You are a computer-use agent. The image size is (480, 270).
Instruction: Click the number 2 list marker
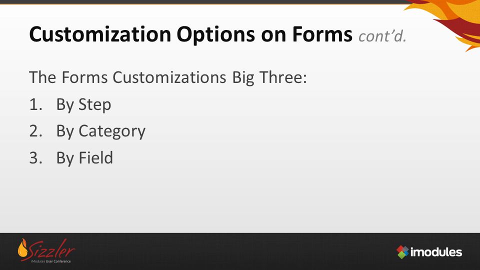pyautogui.click(x=35, y=131)
